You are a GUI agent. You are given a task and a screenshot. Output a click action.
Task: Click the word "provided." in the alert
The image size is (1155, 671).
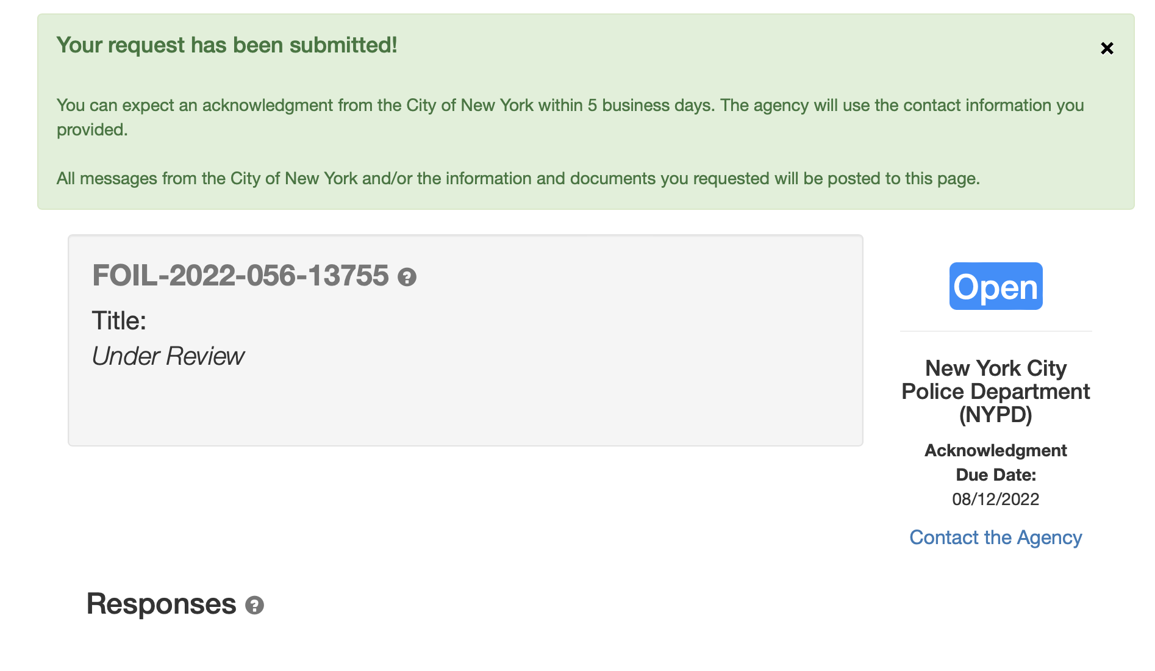tap(92, 130)
